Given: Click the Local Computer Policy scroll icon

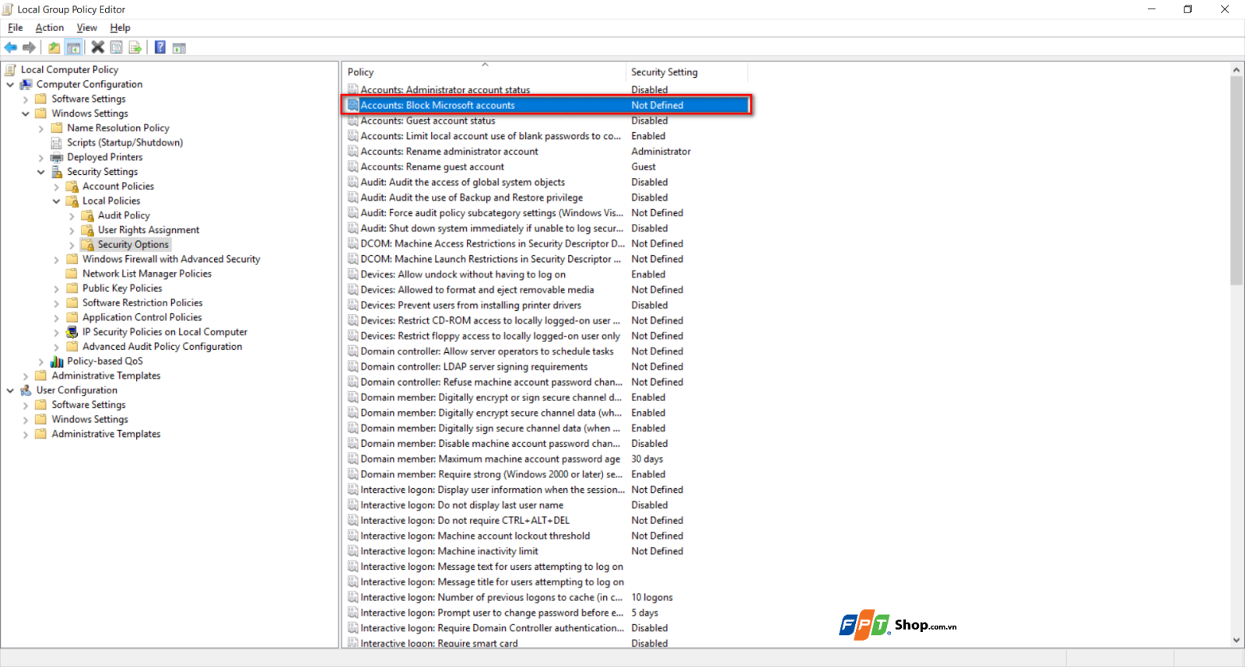Looking at the screenshot, I should point(11,69).
